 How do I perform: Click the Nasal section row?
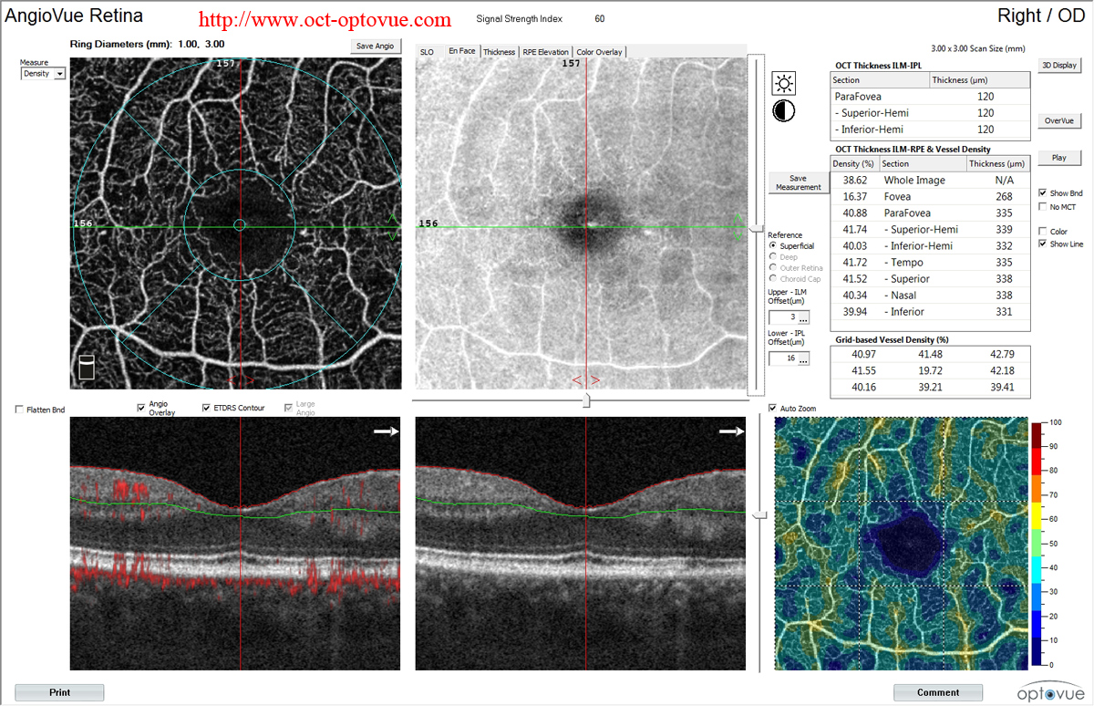point(931,296)
